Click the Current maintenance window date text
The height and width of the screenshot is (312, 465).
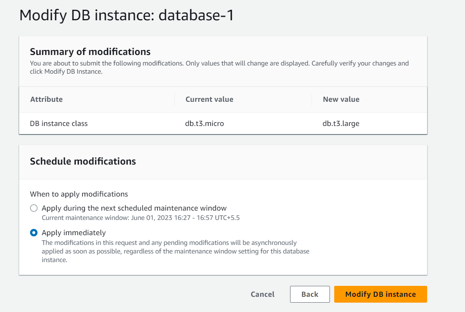click(x=141, y=218)
